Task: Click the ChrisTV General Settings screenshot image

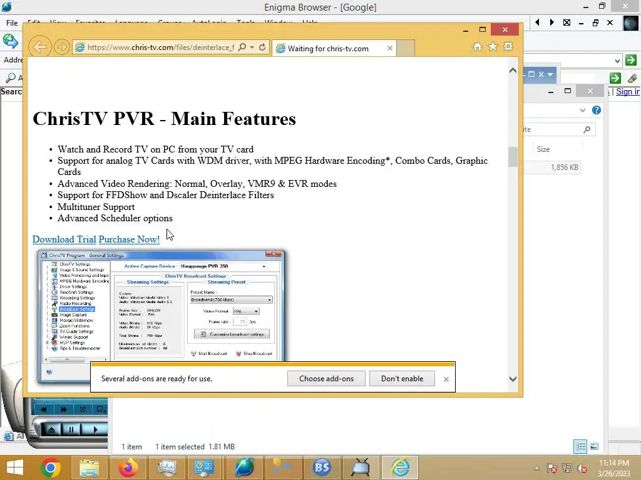Action: click(x=162, y=316)
